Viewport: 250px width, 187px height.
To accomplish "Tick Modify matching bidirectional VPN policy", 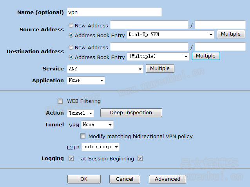I will tap(83, 137).
